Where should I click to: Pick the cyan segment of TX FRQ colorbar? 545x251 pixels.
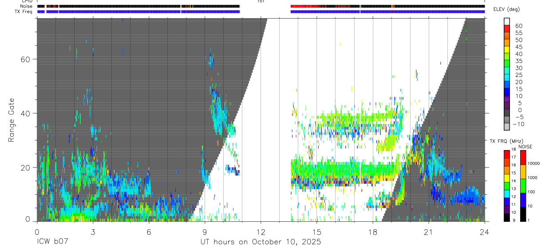(506, 194)
